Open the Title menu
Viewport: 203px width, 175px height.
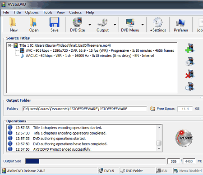[x=17, y=12]
